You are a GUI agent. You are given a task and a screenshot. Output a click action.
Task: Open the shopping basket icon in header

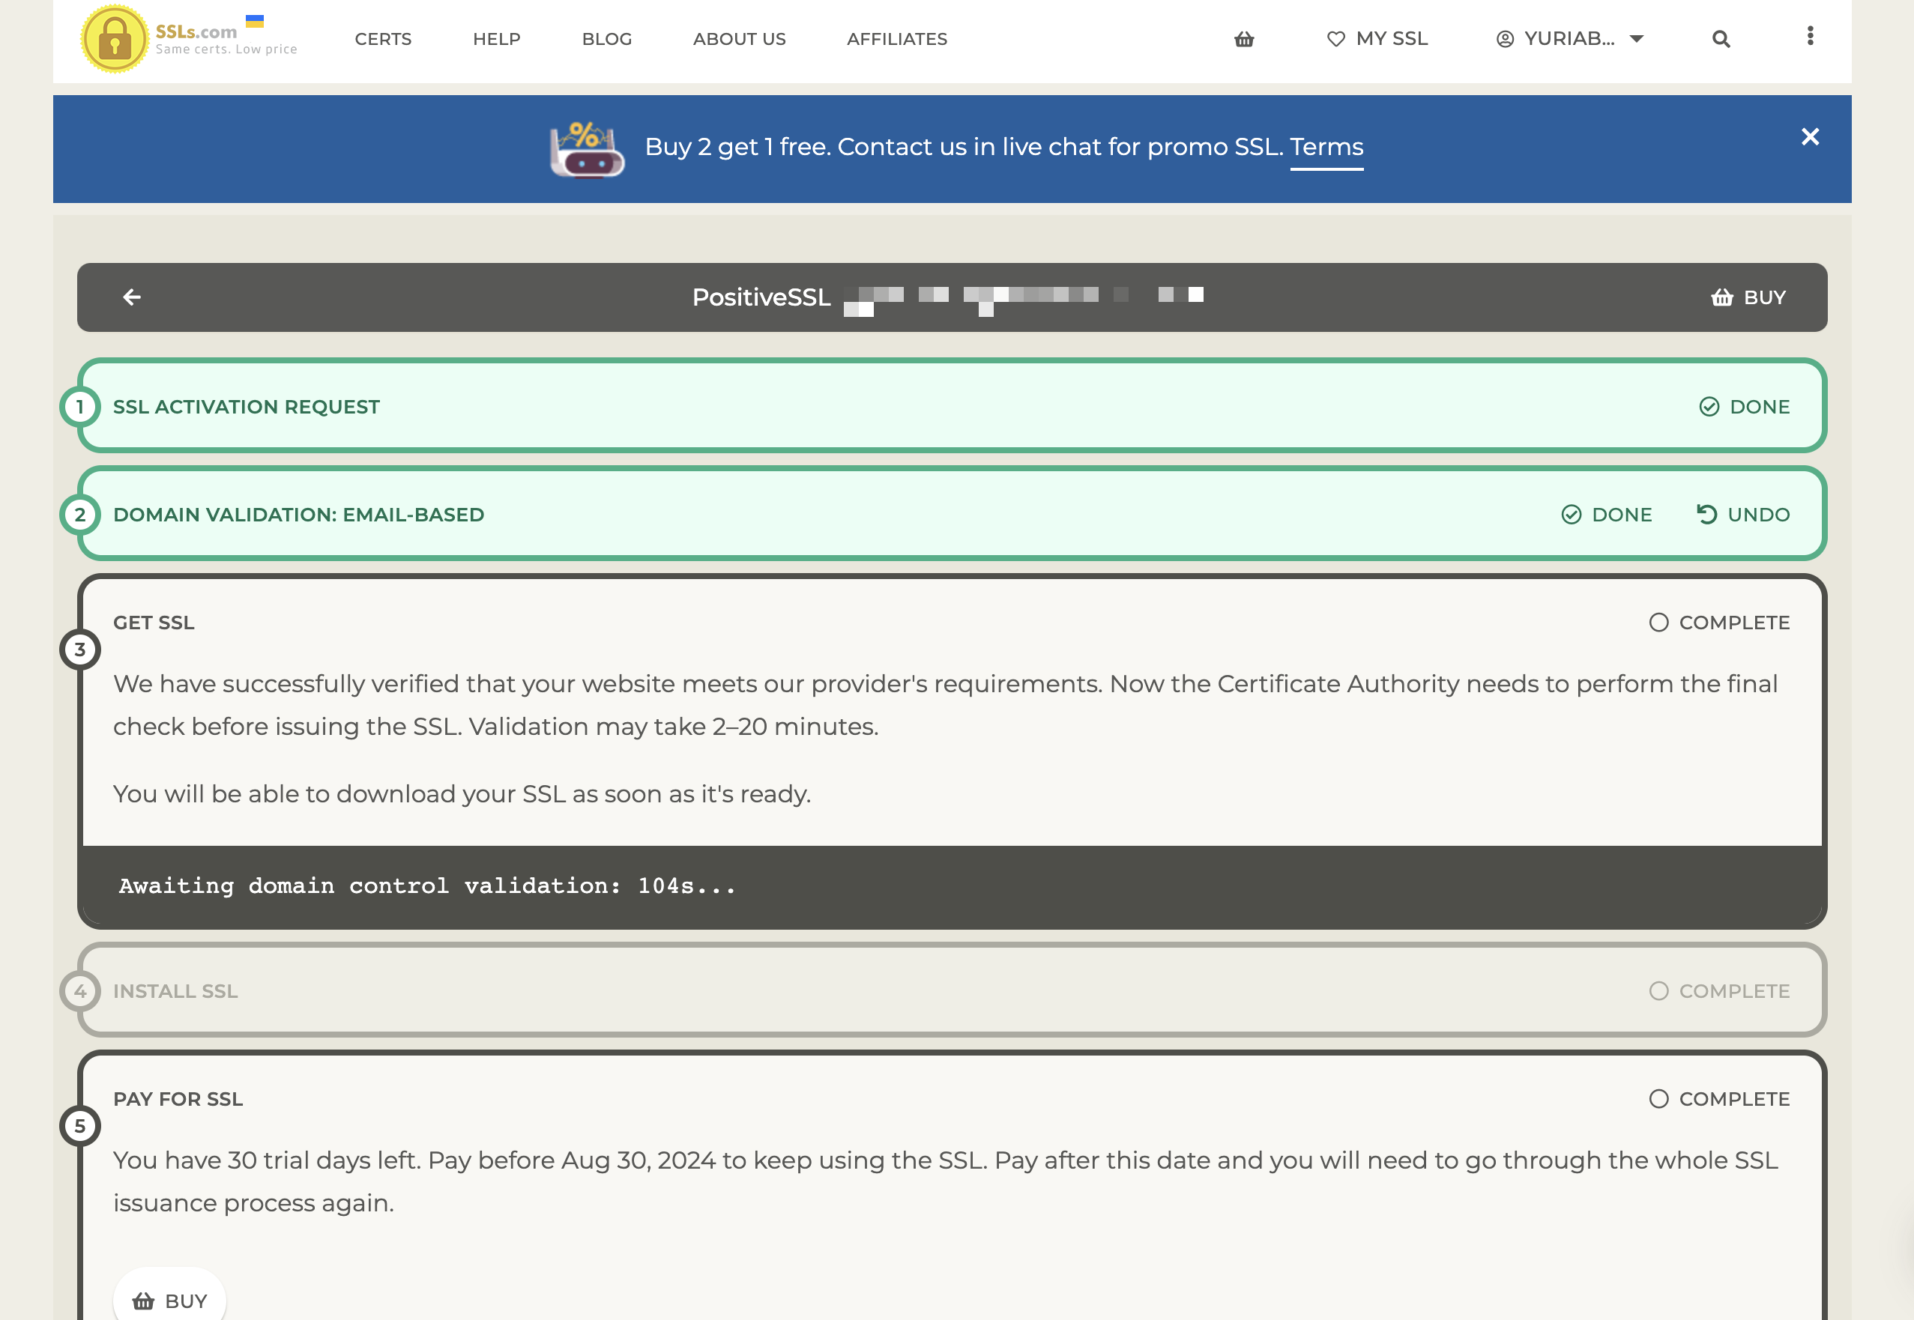[1244, 39]
